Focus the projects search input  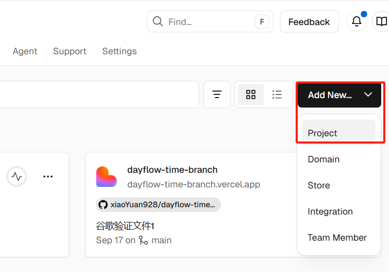point(99,94)
